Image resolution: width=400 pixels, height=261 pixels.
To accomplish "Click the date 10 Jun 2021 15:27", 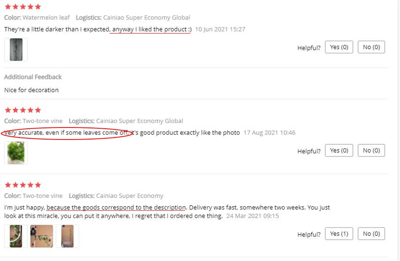I will click(x=220, y=29).
